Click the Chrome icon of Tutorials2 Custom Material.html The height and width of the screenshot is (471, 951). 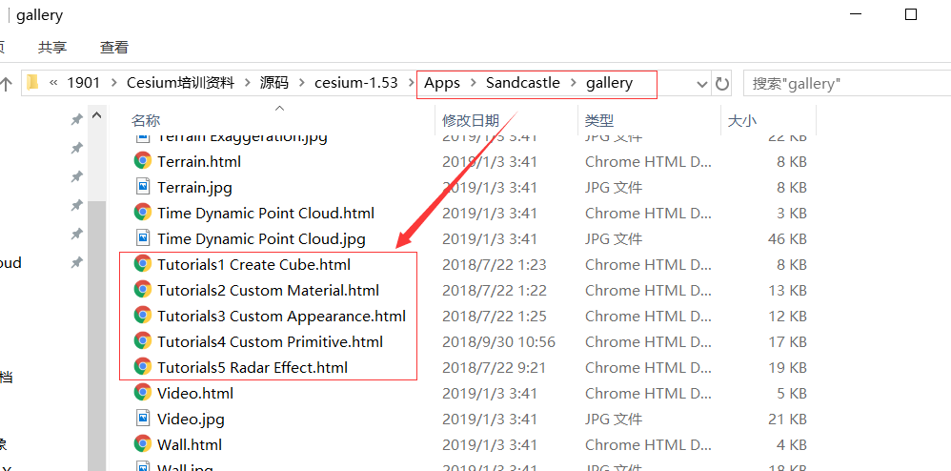[143, 290]
